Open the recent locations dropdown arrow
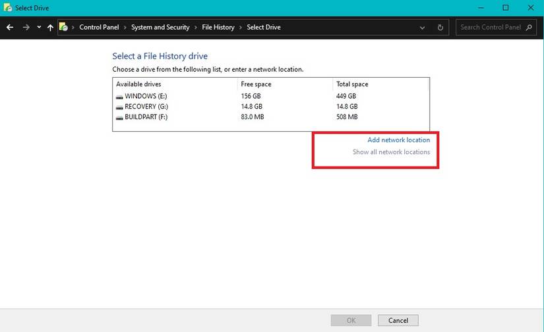The width and height of the screenshot is (544, 332). (39, 28)
